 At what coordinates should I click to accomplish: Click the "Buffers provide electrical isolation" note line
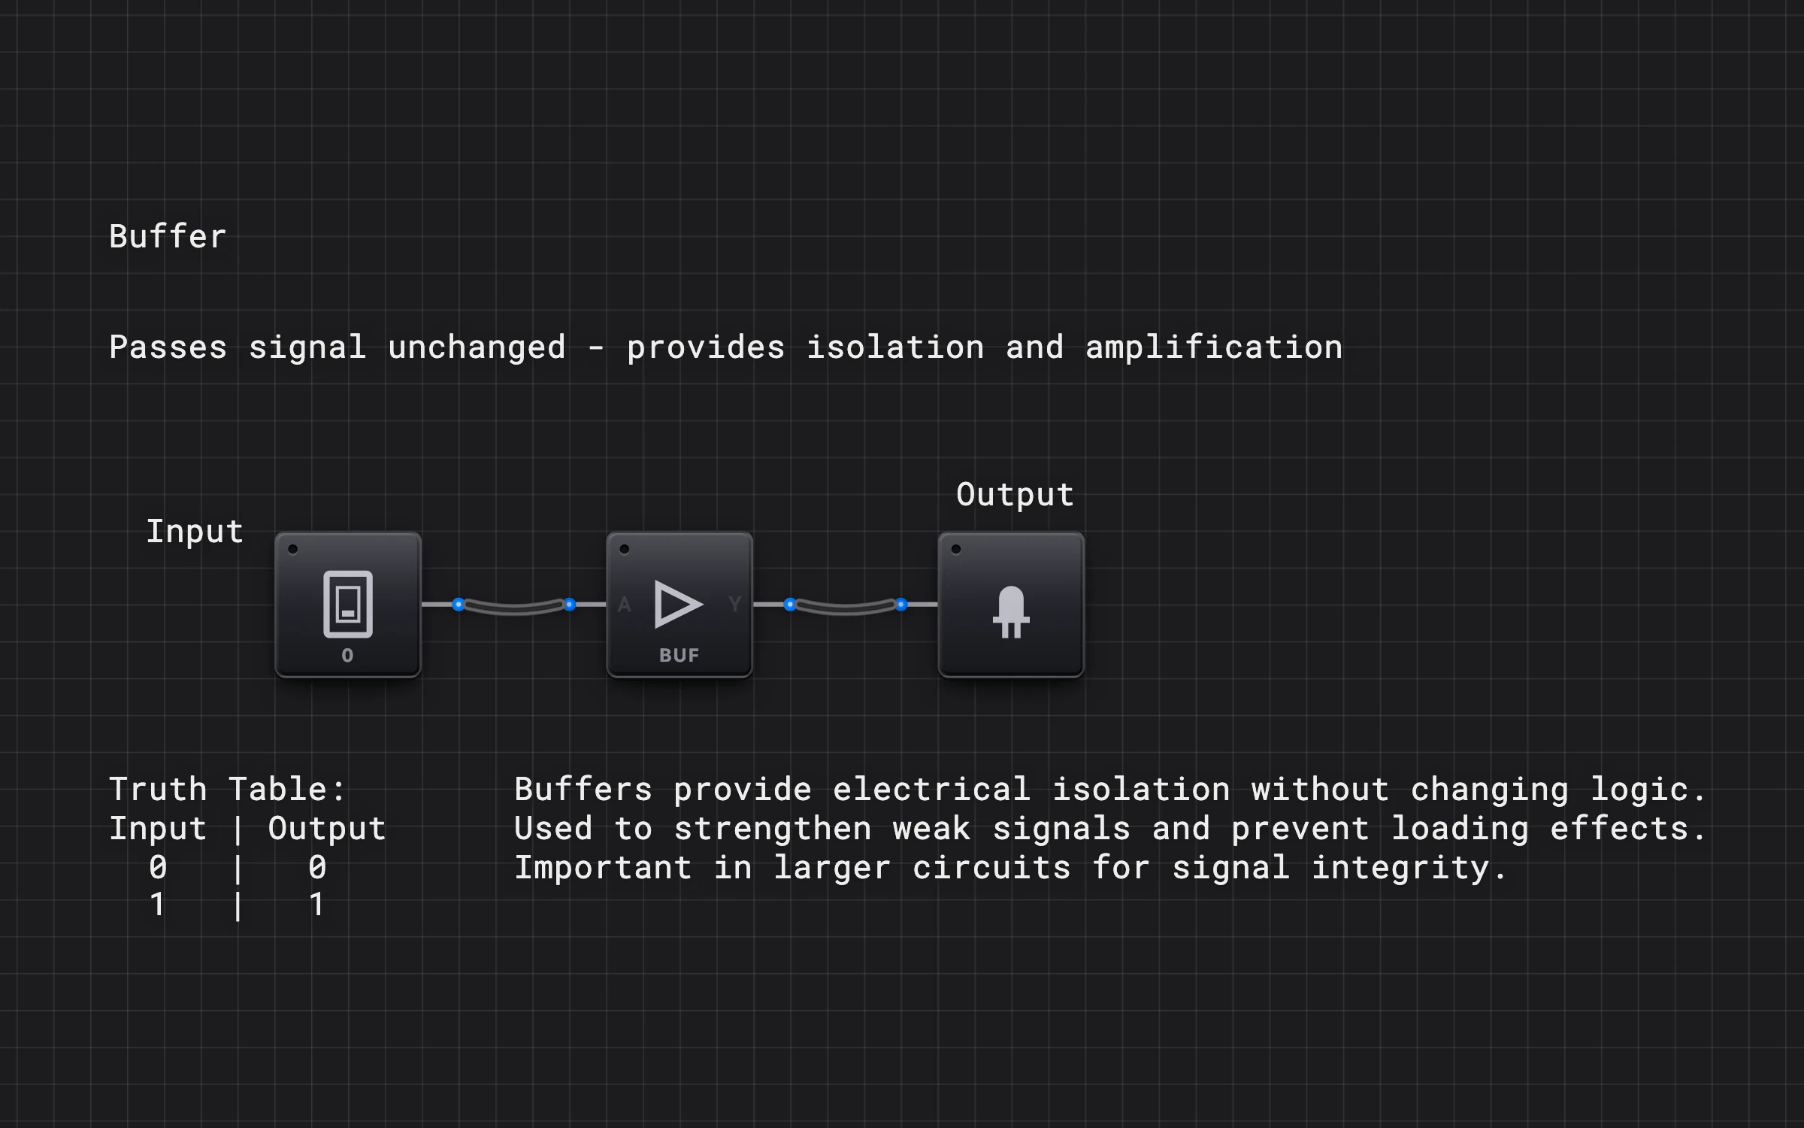(x=1110, y=789)
